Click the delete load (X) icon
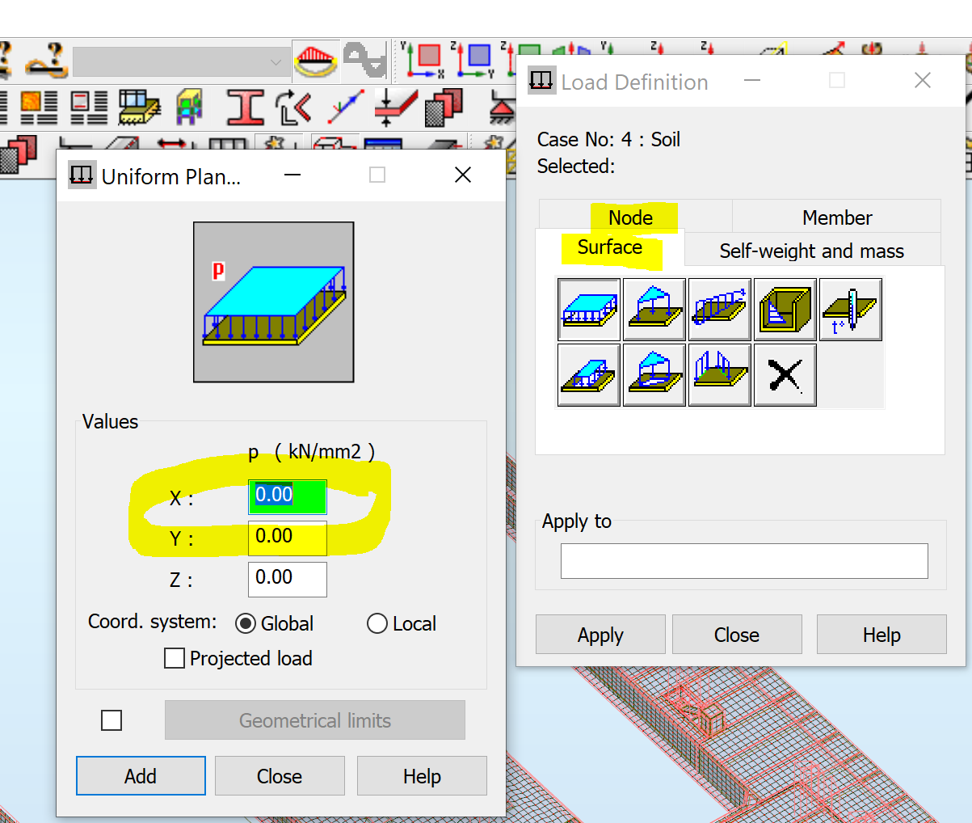The height and width of the screenshot is (823, 972). pos(785,374)
